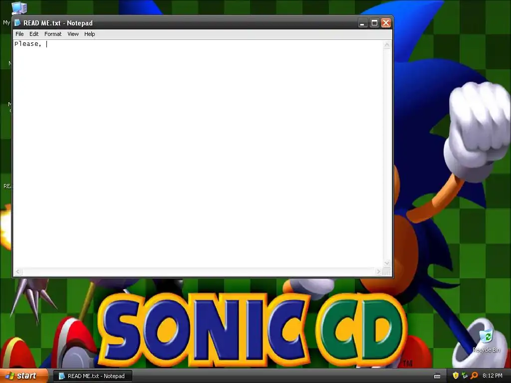Image resolution: width=511 pixels, height=383 pixels.
Task: Open the Edit menu in Notepad
Action: click(34, 34)
